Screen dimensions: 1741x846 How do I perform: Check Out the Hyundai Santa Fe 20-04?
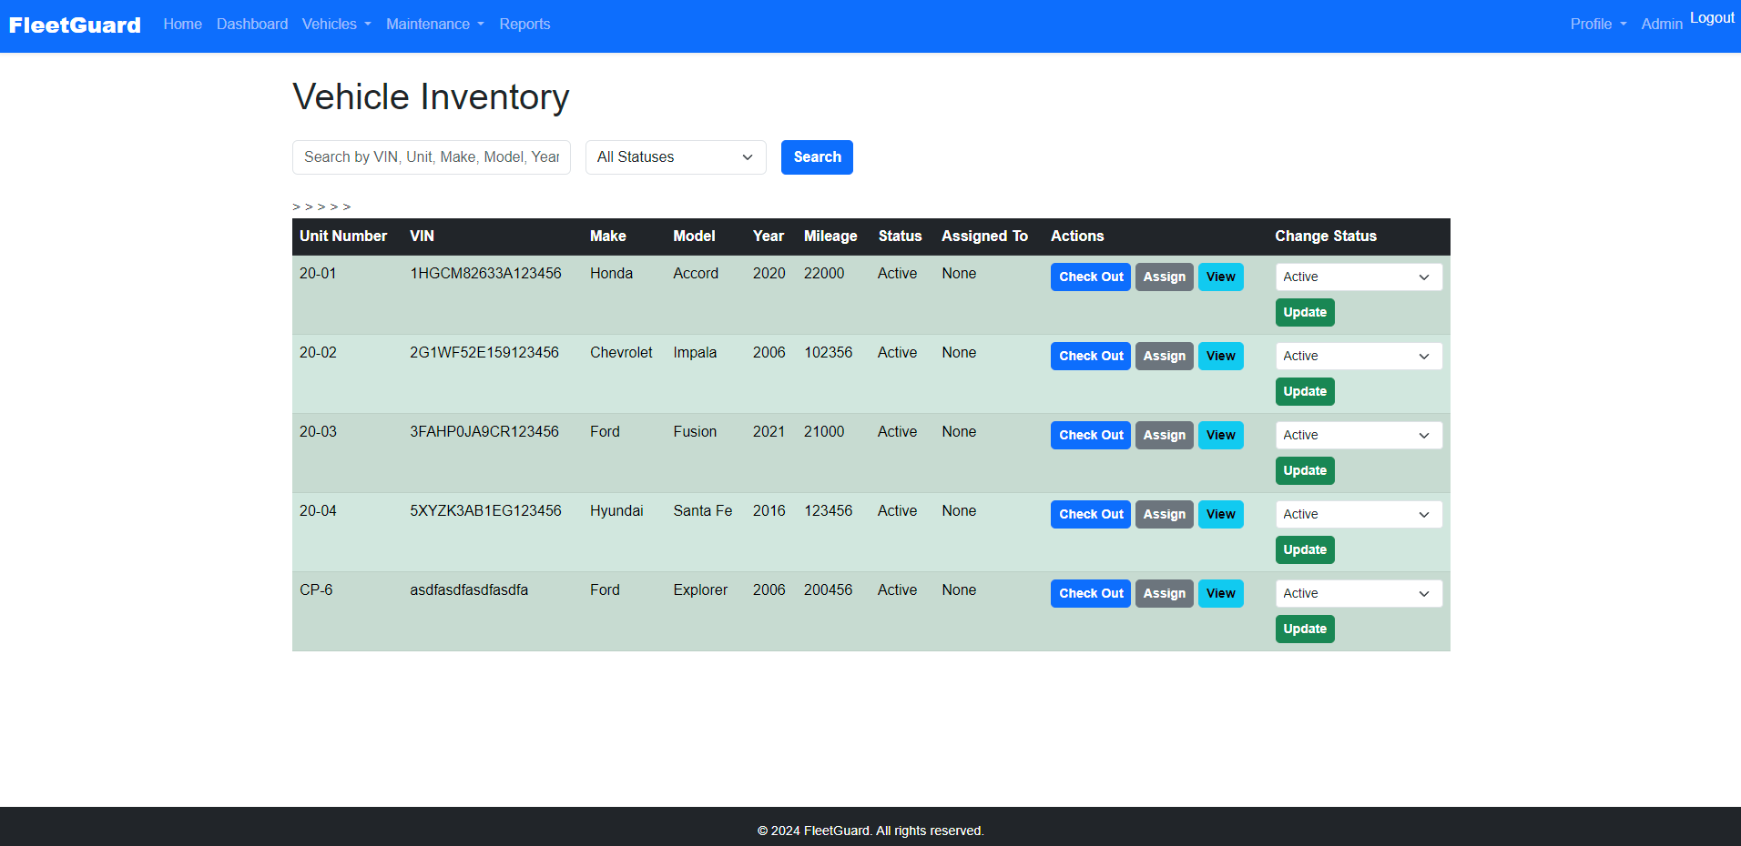1090,515
